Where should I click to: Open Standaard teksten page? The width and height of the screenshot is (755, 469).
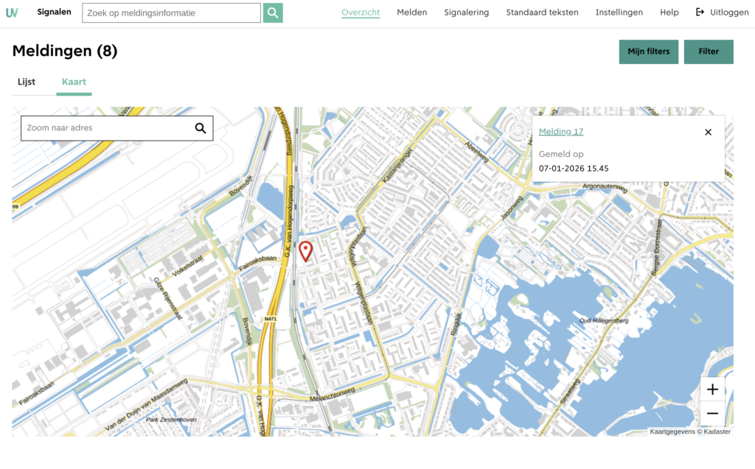pyautogui.click(x=542, y=13)
